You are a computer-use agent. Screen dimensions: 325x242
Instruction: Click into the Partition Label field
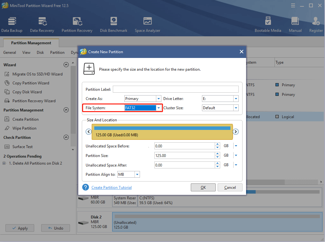pos(175,89)
